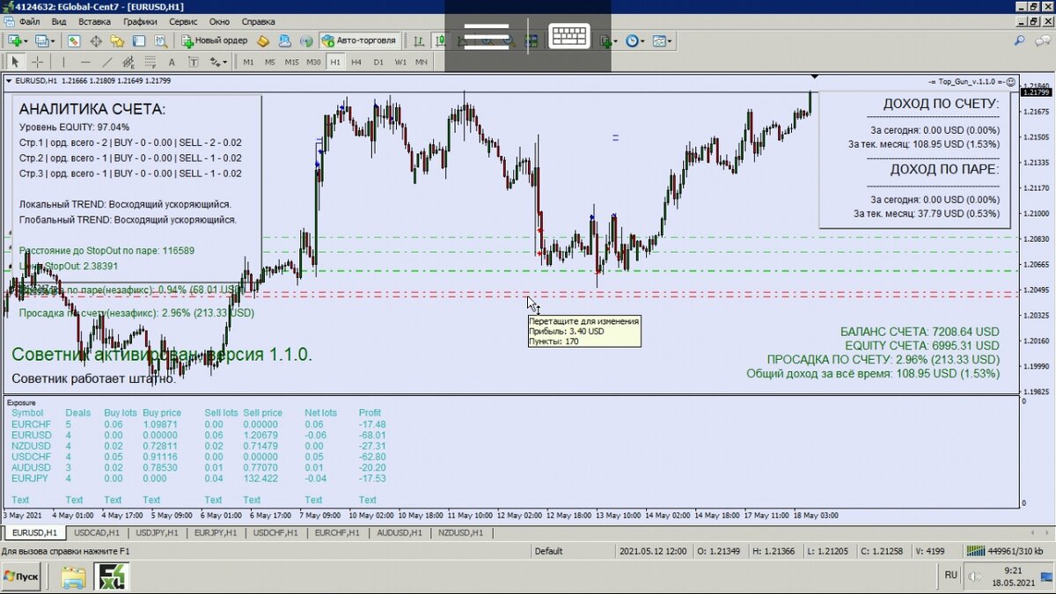The width and height of the screenshot is (1056, 594).
Task: Select the Fibonacci retracement tool
Action: [150, 62]
